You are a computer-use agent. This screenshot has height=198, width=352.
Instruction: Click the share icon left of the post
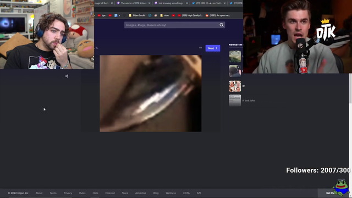67,76
